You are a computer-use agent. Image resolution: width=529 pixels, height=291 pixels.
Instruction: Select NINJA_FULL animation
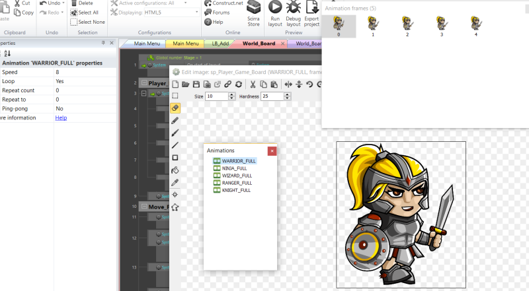coord(230,168)
